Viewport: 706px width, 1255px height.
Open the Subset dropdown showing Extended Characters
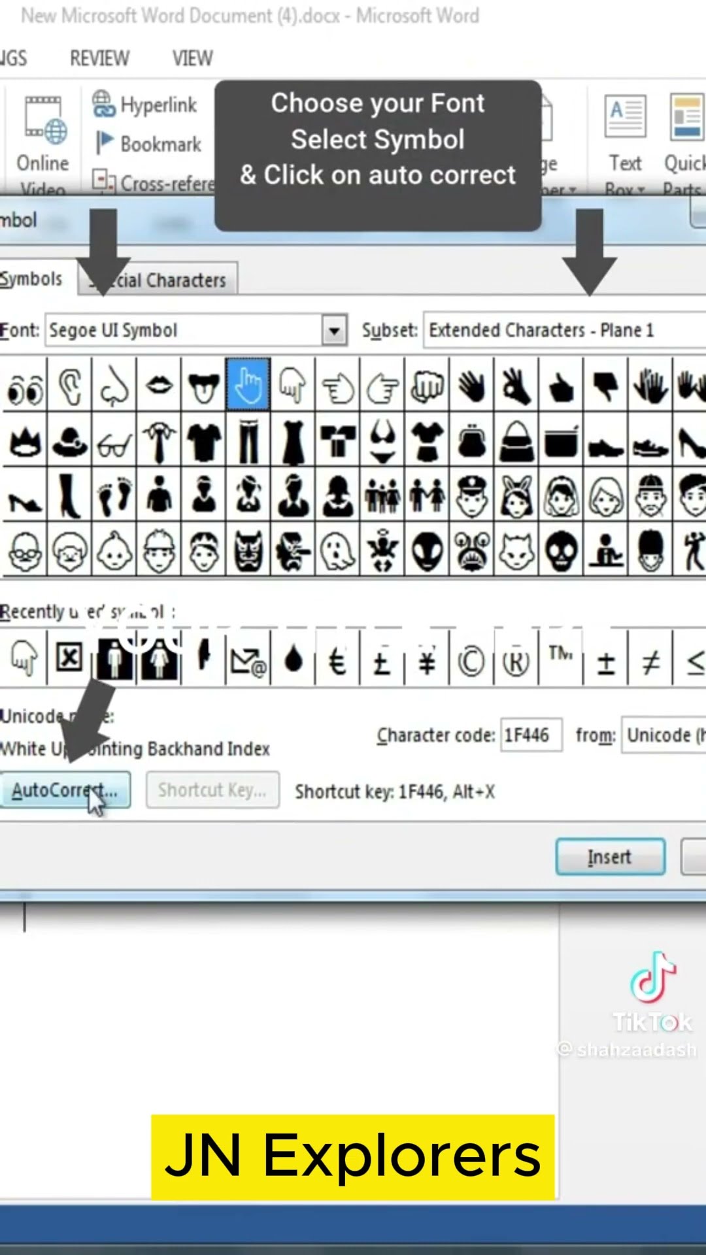[565, 330]
